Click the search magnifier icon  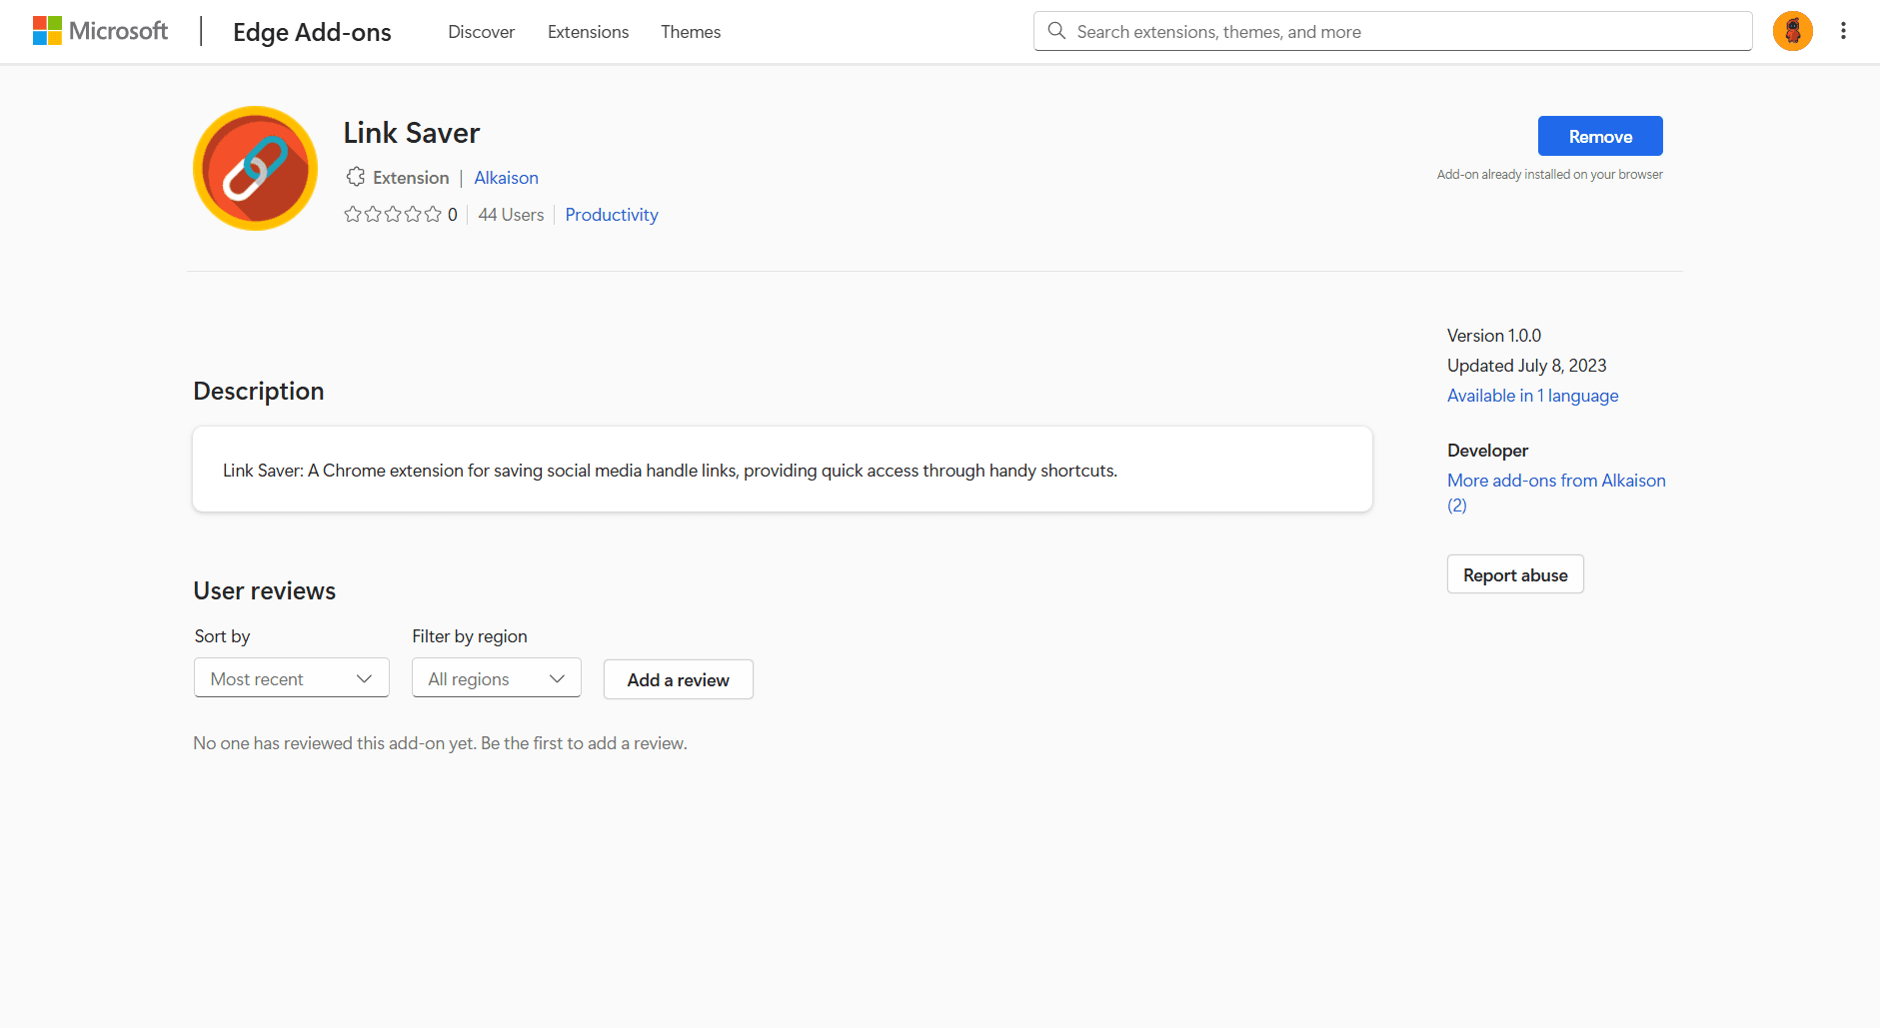[1056, 31]
